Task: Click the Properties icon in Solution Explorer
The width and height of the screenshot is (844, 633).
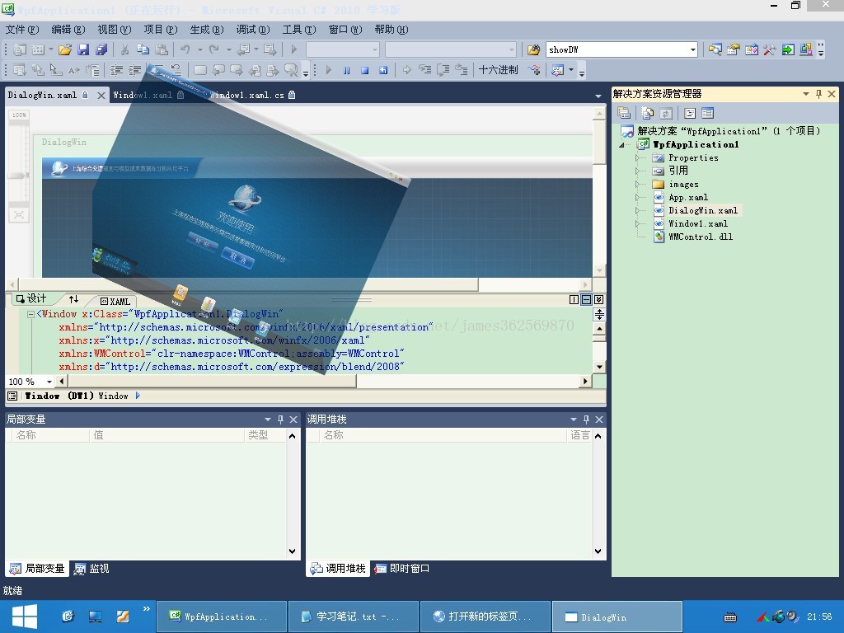Action: [x=624, y=113]
